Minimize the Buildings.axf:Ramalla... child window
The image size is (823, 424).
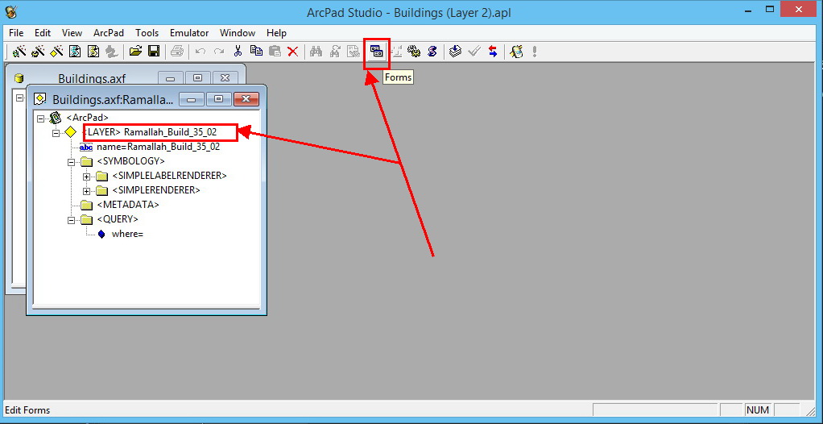(x=192, y=99)
